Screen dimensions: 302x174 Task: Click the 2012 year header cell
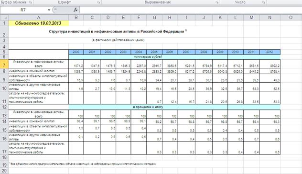(x=270, y=52)
